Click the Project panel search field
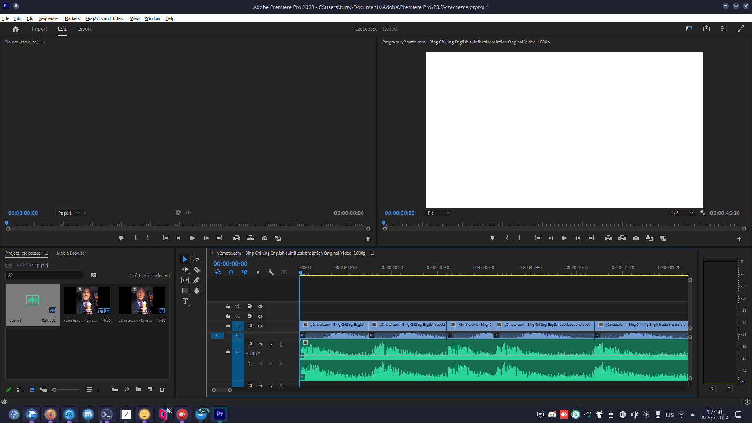The height and width of the screenshot is (423, 752). (x=45, y=275)
